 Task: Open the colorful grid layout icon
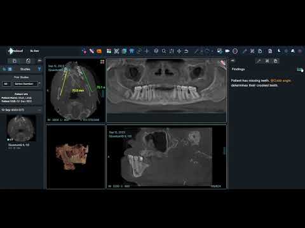pyautogui.click(x=109, y=51)
